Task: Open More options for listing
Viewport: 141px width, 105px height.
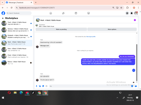Action: (112, 29)
